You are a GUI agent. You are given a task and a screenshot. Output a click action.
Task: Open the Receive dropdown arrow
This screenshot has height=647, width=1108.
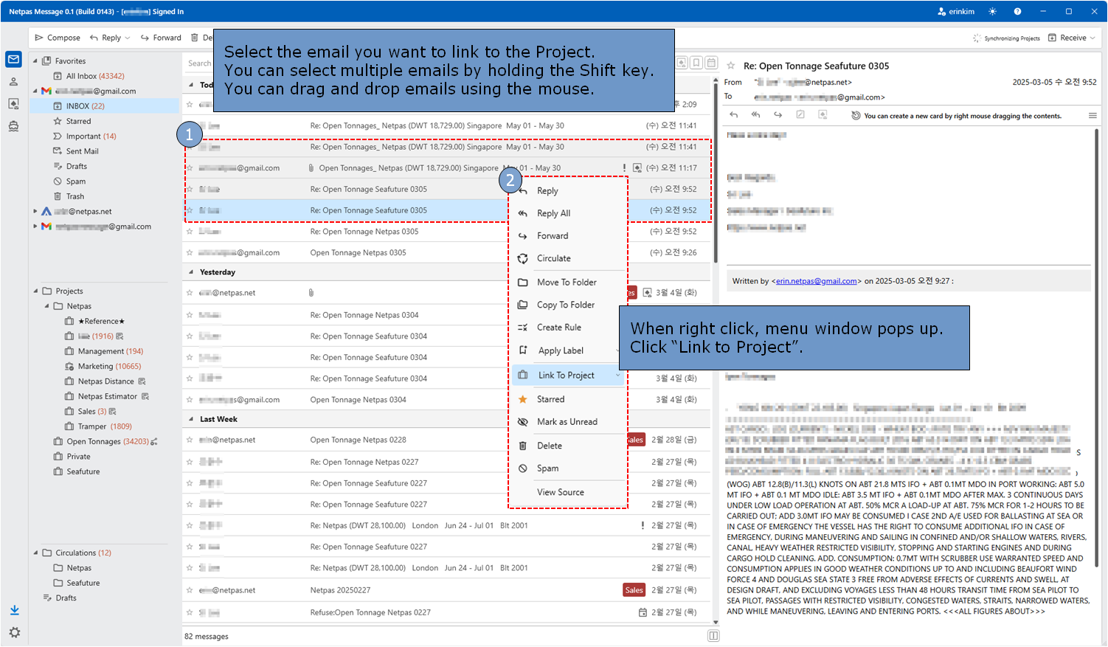(1093, 38)
